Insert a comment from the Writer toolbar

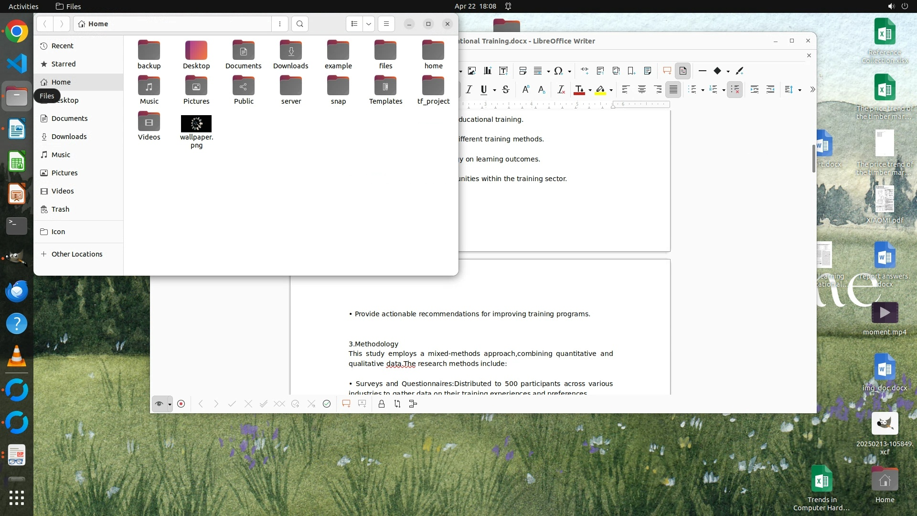(667, 71)
